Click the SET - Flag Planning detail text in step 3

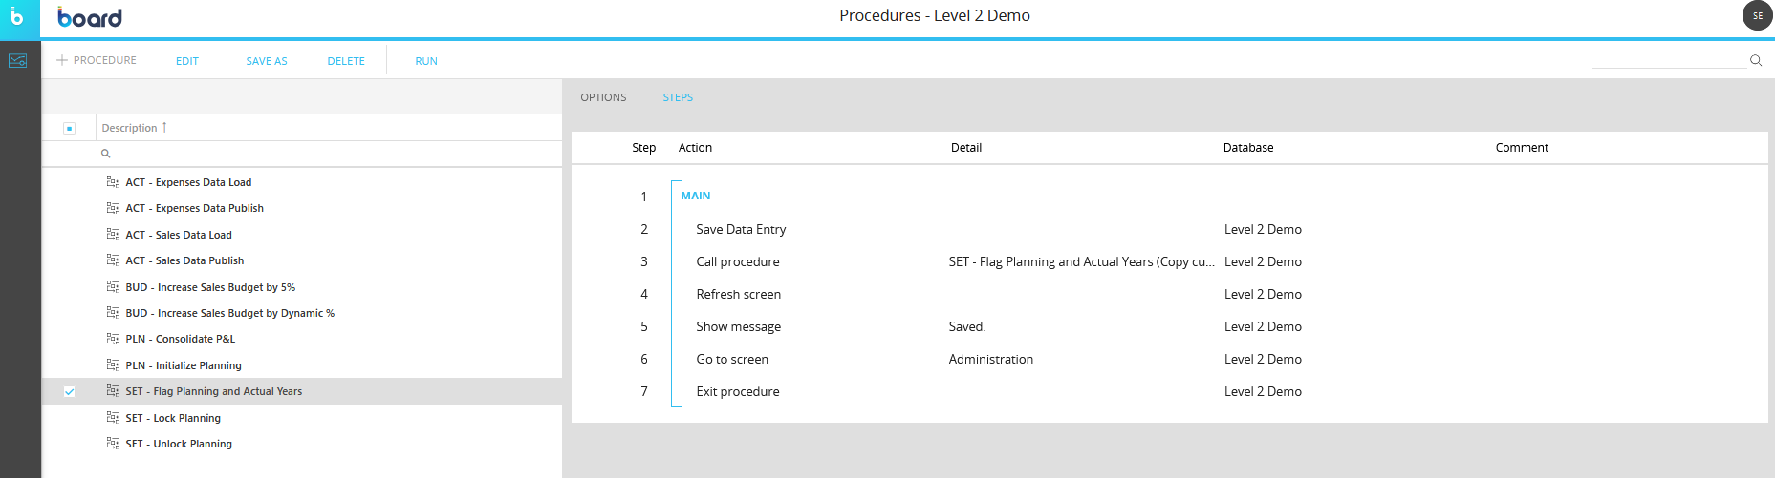(1081, 261)
